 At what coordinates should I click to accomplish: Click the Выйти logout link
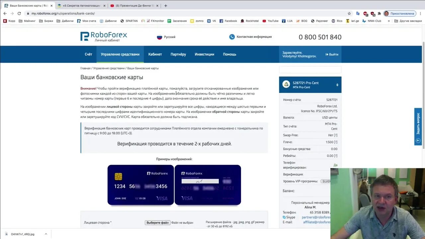(332, 54)
